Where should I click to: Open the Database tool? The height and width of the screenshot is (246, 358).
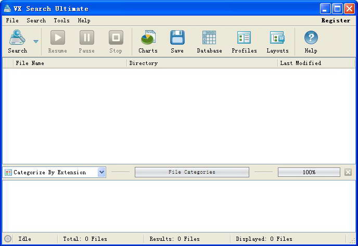209,42
